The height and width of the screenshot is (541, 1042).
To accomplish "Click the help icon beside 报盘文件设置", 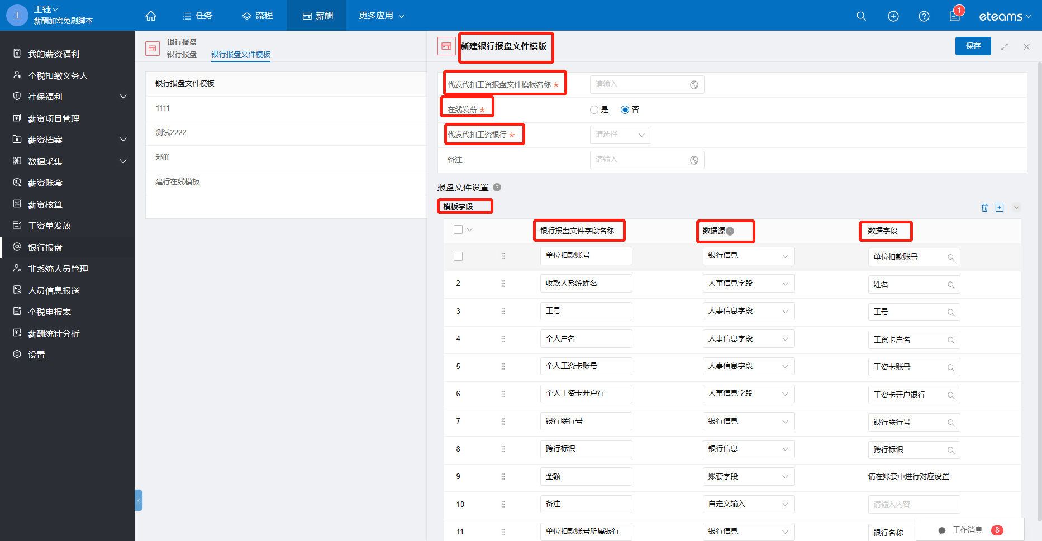I will click(497, 188).
